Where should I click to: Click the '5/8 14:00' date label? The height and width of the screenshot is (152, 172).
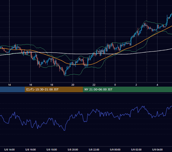pyautogui.click(x=9, y=149)
